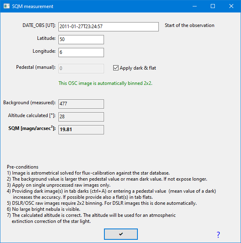Close the SQM measurement dialog
The height and width of the screenshot is (243, 241).
point(231,6)
